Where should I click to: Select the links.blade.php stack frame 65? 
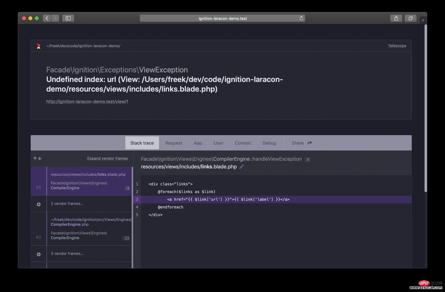click(x=82, y=181)
